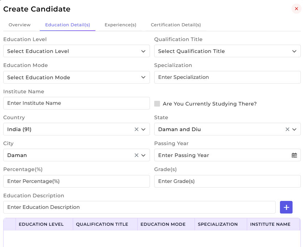Open the Select Qualification Title dropdown
Viewport: 303px width, 247px height.
click(227, 51)
